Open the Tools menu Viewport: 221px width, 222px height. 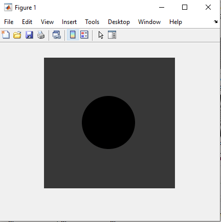92,22
